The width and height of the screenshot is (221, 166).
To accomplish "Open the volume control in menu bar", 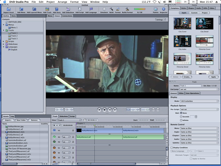I will [x=164, y=2].
